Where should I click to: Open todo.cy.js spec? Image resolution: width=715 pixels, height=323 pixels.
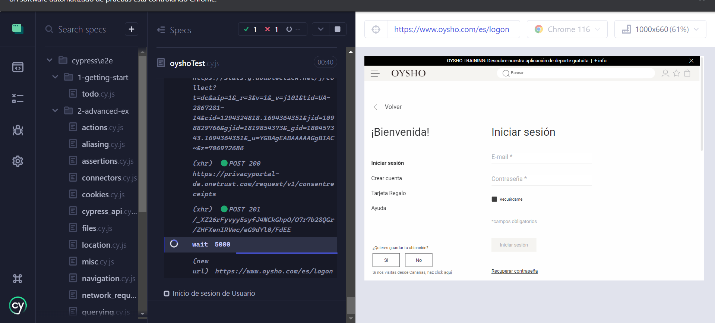click(98, 94)
